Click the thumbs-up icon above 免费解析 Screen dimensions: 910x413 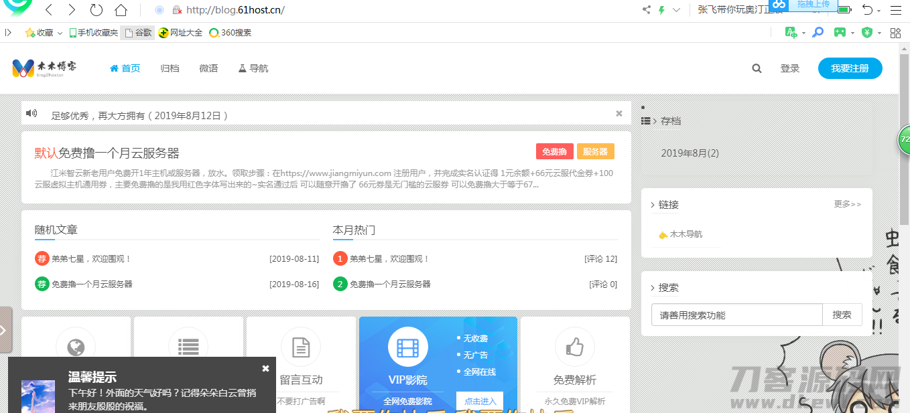[574, 347]
